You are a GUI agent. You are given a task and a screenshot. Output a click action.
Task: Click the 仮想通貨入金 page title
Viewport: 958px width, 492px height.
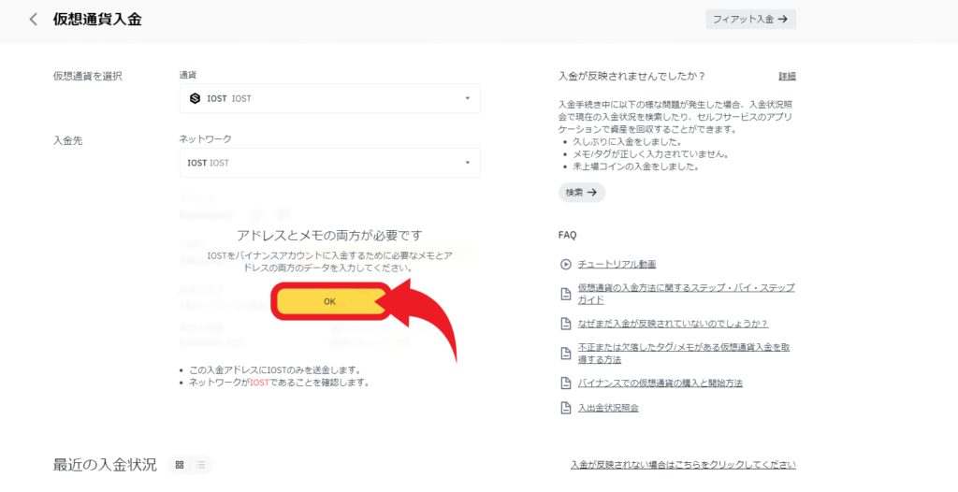pos(97,19)
